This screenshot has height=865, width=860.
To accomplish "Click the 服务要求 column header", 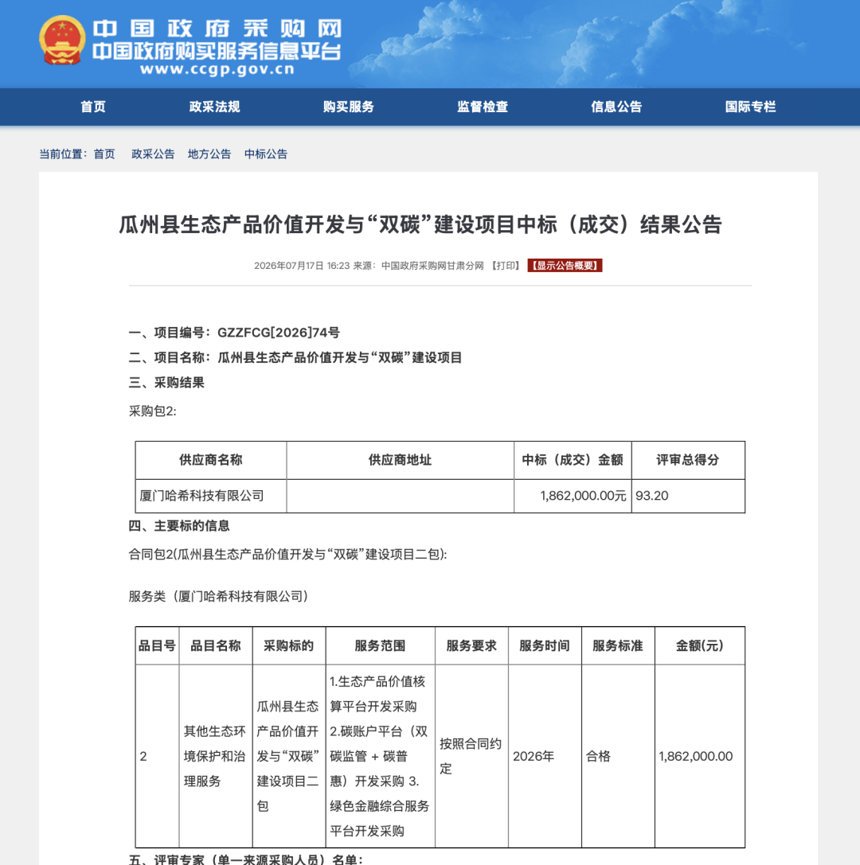I will [471, 646].
